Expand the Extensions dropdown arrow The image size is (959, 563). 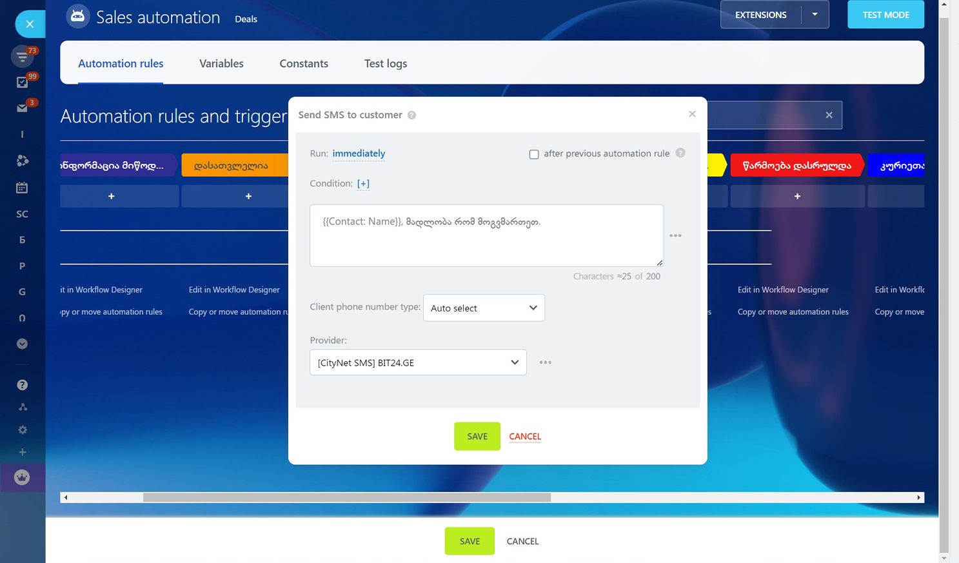click(815, 15)
